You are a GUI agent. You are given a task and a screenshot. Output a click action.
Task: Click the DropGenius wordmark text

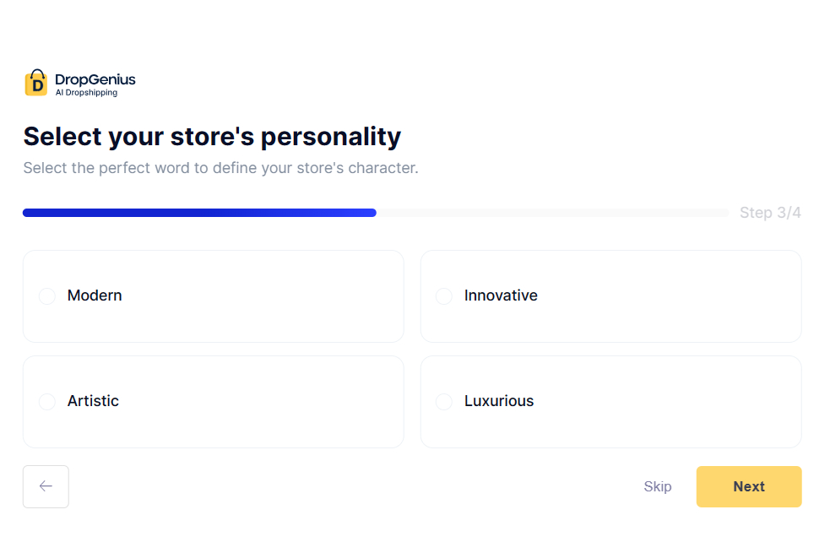(95, 77)
